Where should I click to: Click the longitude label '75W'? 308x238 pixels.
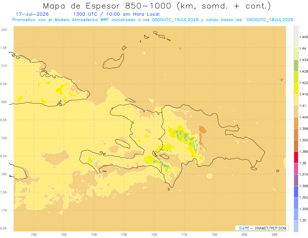pos(64,234)
